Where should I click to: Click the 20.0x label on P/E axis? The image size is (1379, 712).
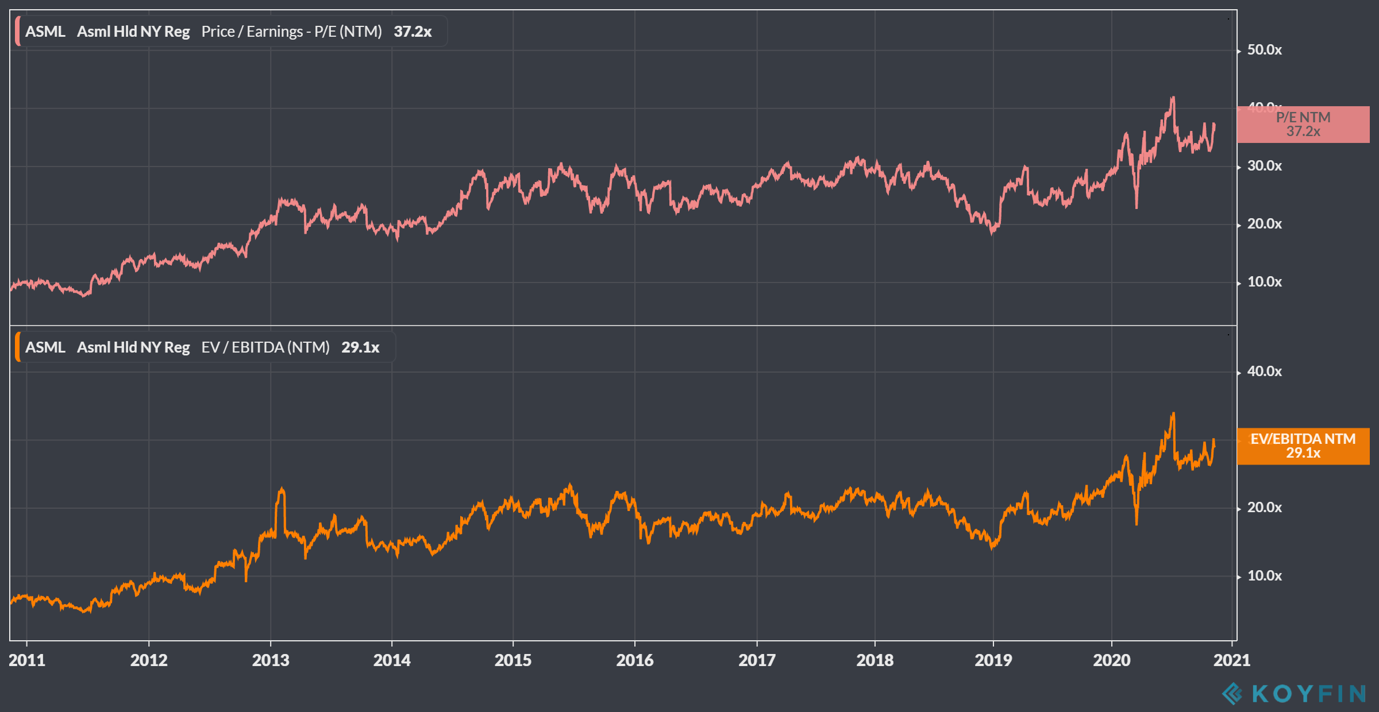(1264, 224)
